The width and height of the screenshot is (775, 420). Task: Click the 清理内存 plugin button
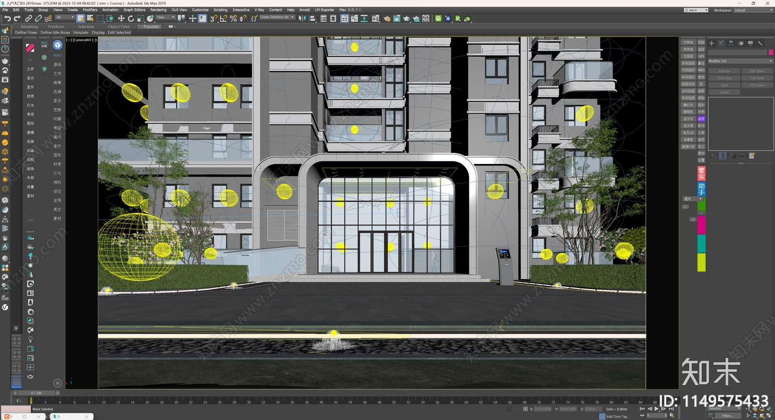(688, 147)
